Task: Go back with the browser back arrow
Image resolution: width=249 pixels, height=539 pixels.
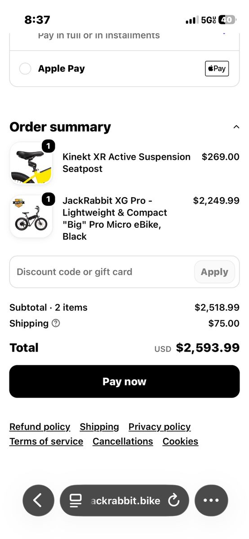Action: pos(38,500)
